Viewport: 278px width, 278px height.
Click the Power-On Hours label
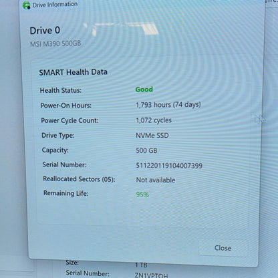[x=66, y=106]
